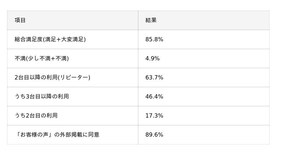
Task: Click the 89.6% value
Action: coord(154,135)
